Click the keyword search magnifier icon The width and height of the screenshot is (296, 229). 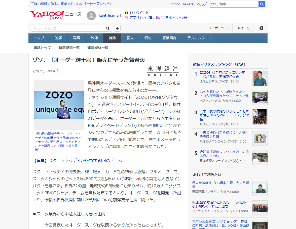click(x=108, y=28)
